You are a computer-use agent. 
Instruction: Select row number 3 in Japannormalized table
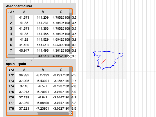click(11, 29)
